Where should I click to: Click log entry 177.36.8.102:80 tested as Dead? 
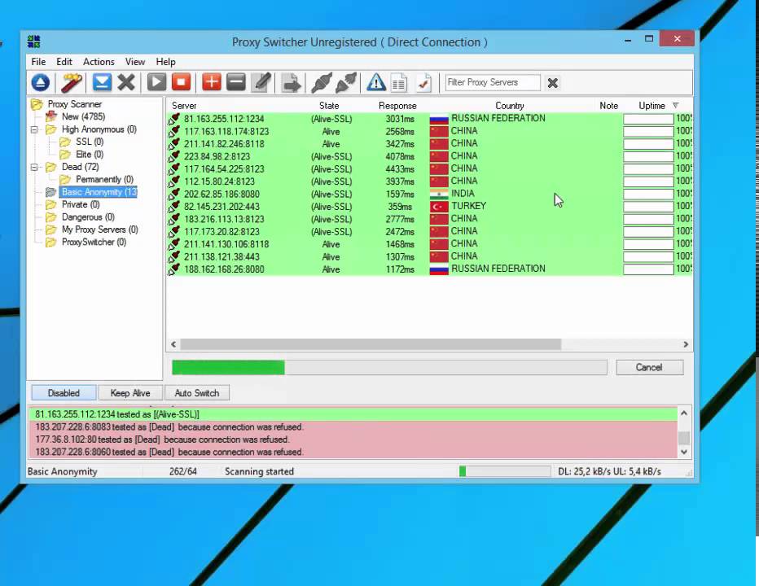353,439
